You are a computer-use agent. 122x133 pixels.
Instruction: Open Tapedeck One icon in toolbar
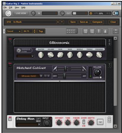pos(85,31)
